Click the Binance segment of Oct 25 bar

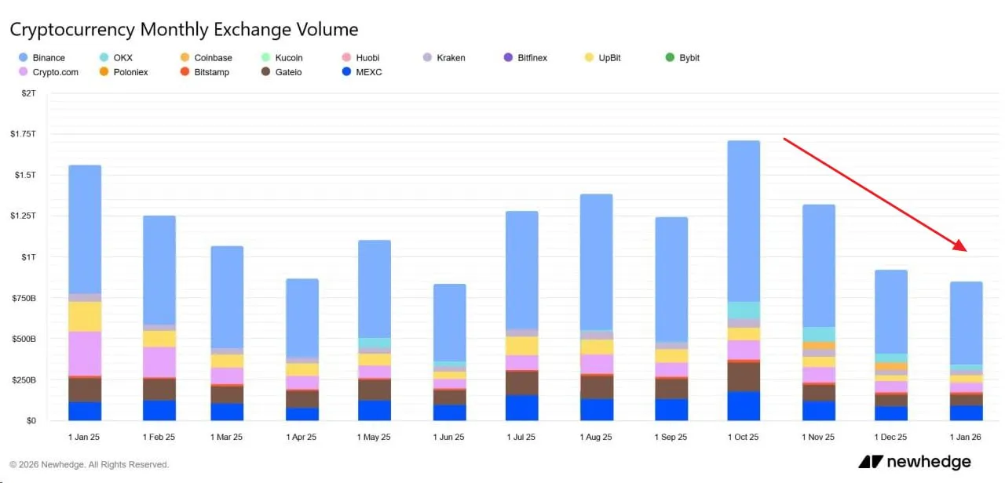[x=744, y=220]
